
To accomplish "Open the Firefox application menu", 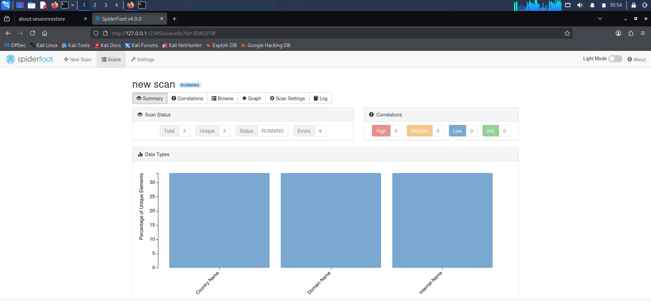I will [x=643, y=33].
